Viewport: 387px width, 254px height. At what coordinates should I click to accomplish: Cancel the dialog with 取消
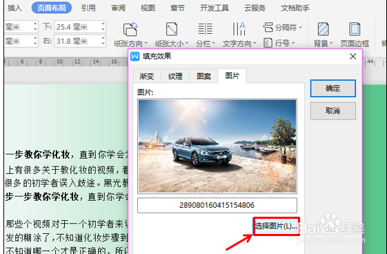(x=333, y=111)
